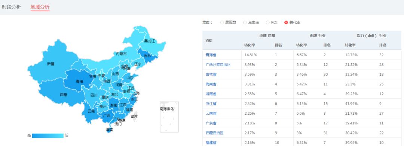Image resolution: width=404 pixels, height=146 pixels.
Task: Click 云南 province on the map
Action: (91, 111)
